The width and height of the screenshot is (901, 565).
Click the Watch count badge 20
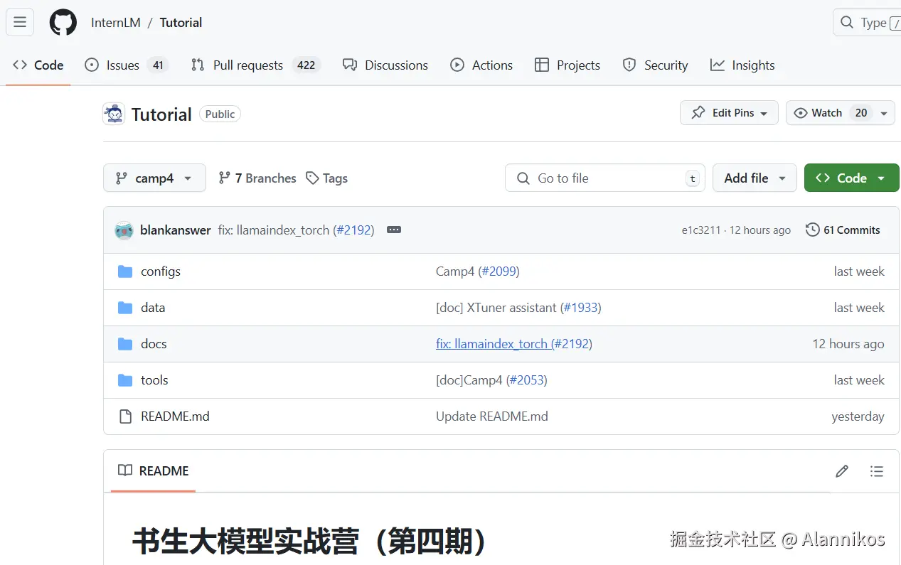[x=861, y=112]
